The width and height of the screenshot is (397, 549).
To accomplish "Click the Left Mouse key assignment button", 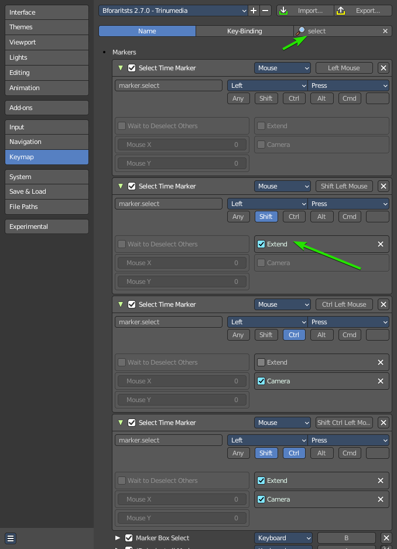I will (344, 68).
